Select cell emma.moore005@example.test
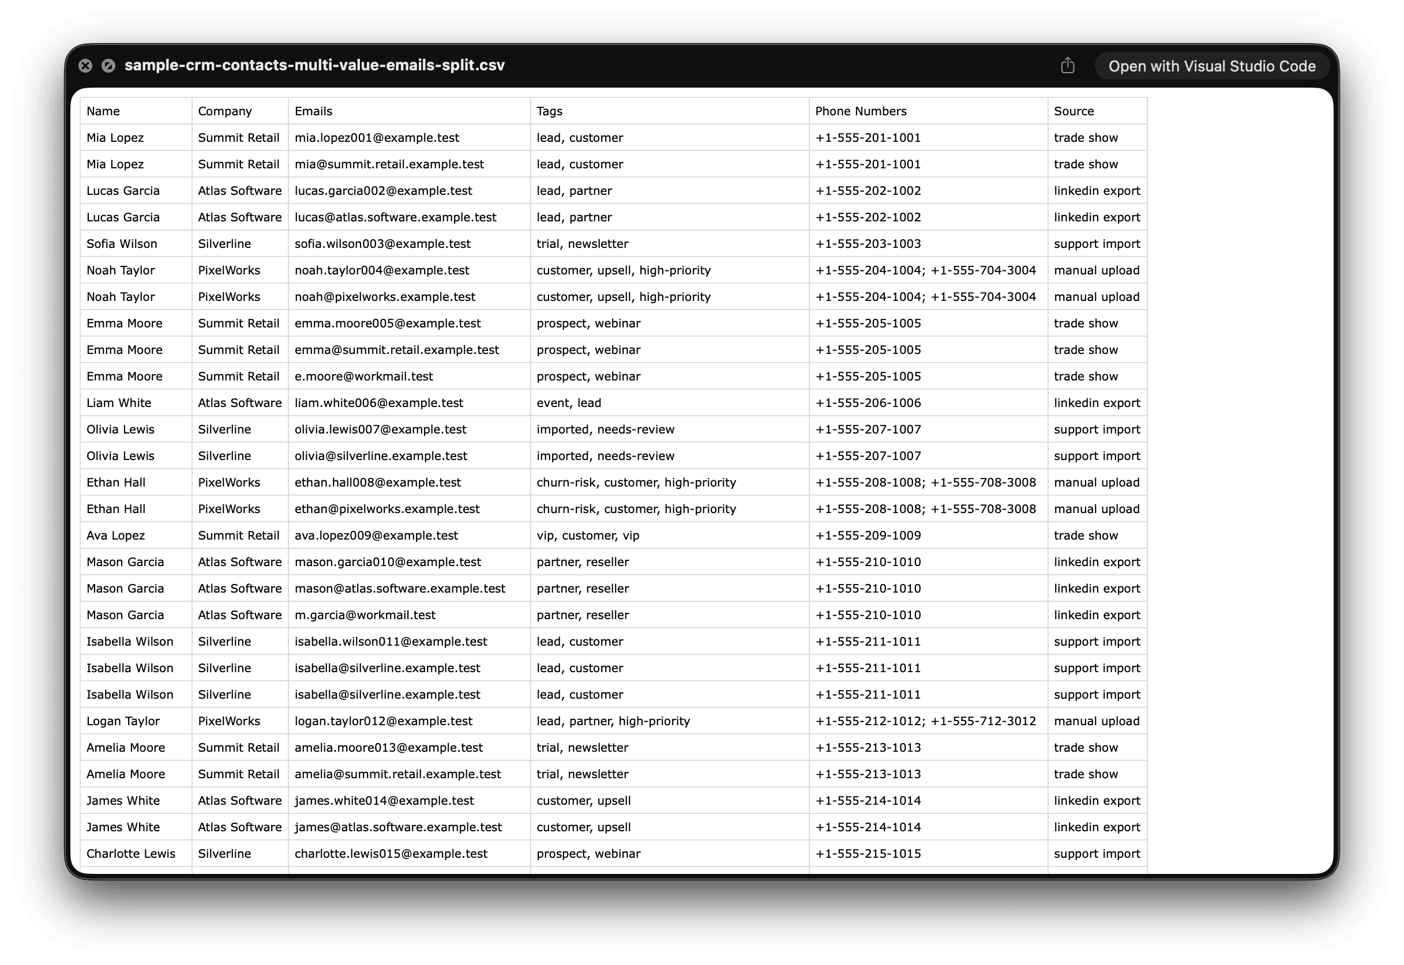 click(x=410, y=323)
